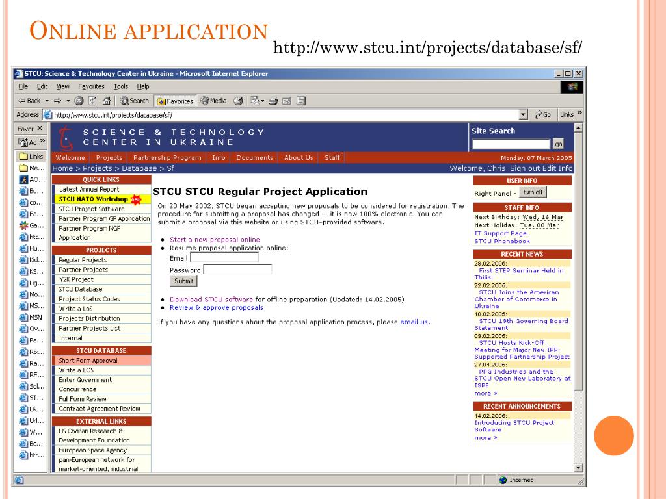Screen dimensions: 666x499
Task: Click the Sign out link
Action: tap(525, 168)
